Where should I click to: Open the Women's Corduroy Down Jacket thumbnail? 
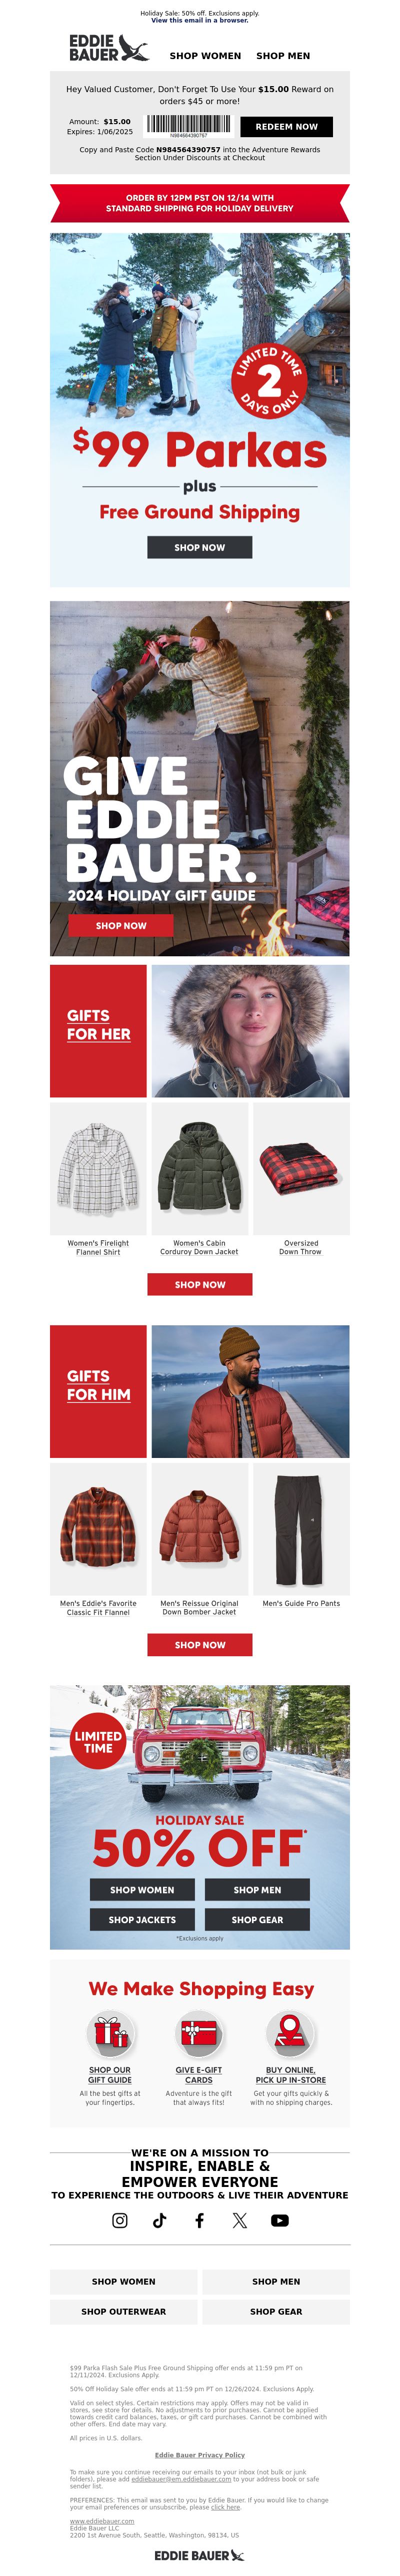tap(199, 1168)
